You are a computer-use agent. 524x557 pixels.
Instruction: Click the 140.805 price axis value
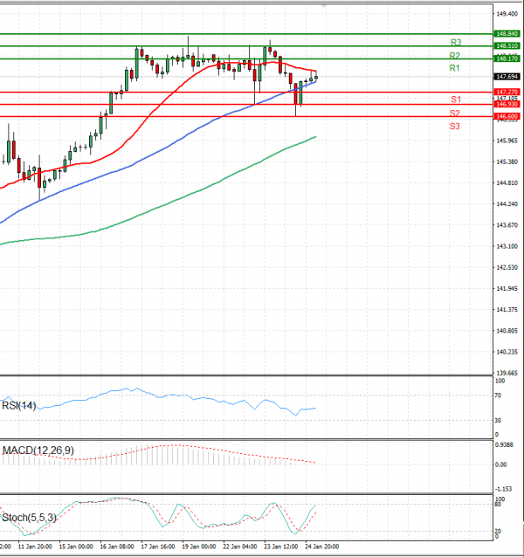(x=507, y=331)
